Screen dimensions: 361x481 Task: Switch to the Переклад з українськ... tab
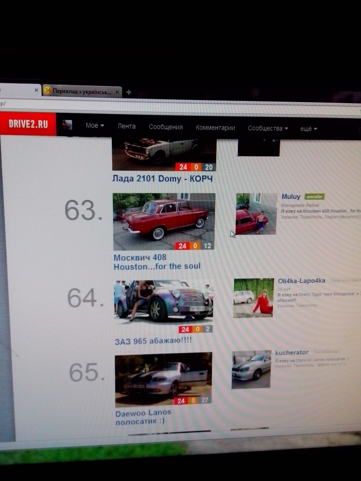click(x=82, y=91)
